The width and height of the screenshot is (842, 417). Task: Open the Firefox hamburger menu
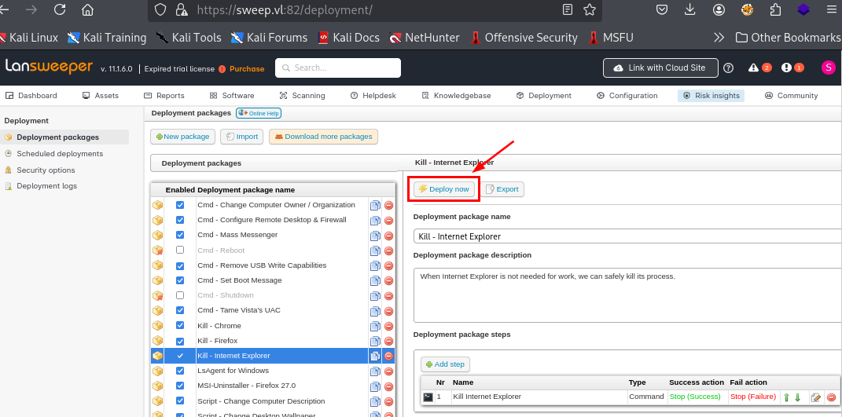tap(830, 10)
